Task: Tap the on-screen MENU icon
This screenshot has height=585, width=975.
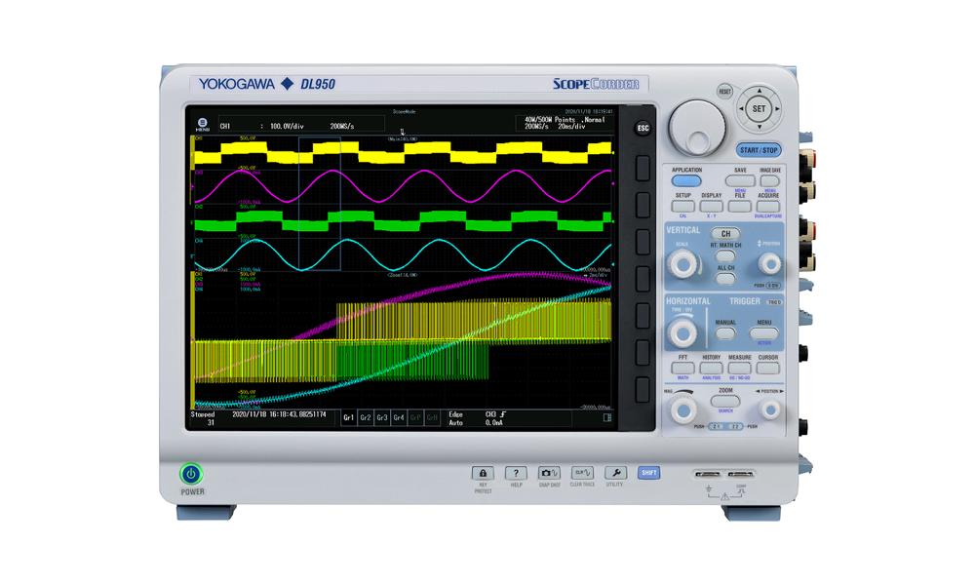Action: [x=202, y=125]
